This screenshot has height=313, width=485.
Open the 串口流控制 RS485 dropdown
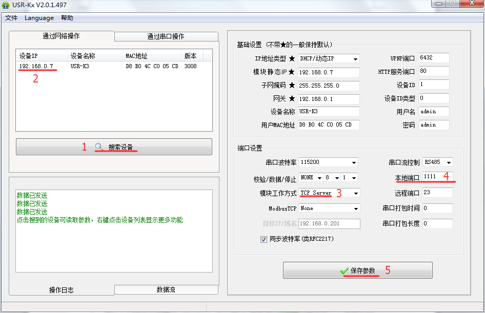pos(449,162)
